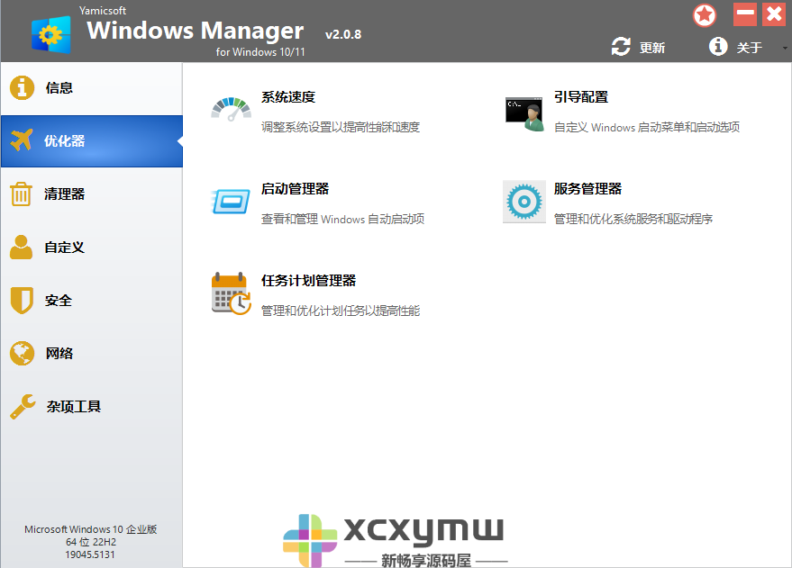
Task: Click the command prompt icon for 引导配置
Action: click(524, 114)
